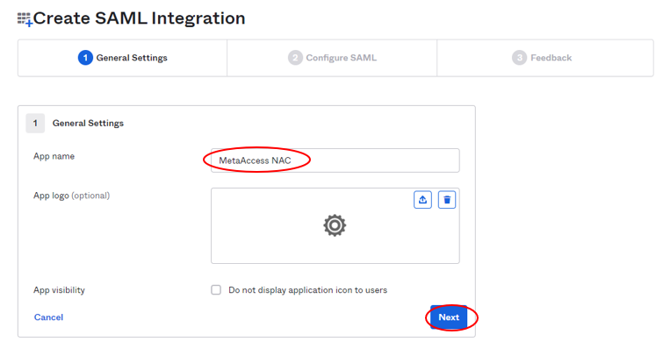Click the upload logo icon
The image size is (663, 356).
422,200
